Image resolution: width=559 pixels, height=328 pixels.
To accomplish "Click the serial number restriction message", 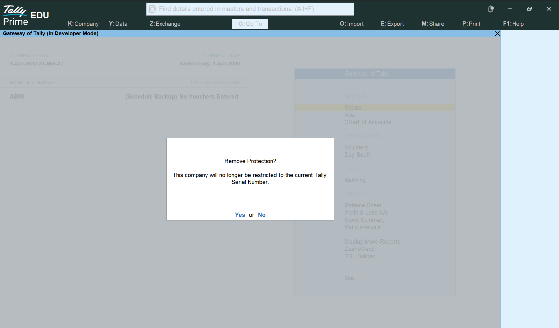I will [x=250, y=179].
